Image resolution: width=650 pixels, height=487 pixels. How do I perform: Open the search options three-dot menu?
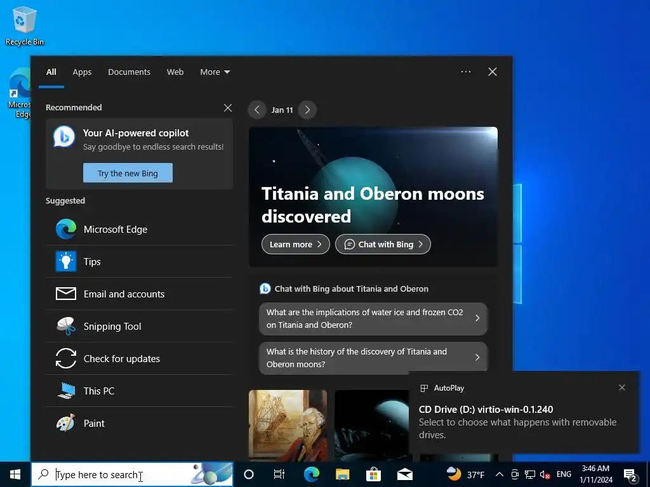click(466, 72)
